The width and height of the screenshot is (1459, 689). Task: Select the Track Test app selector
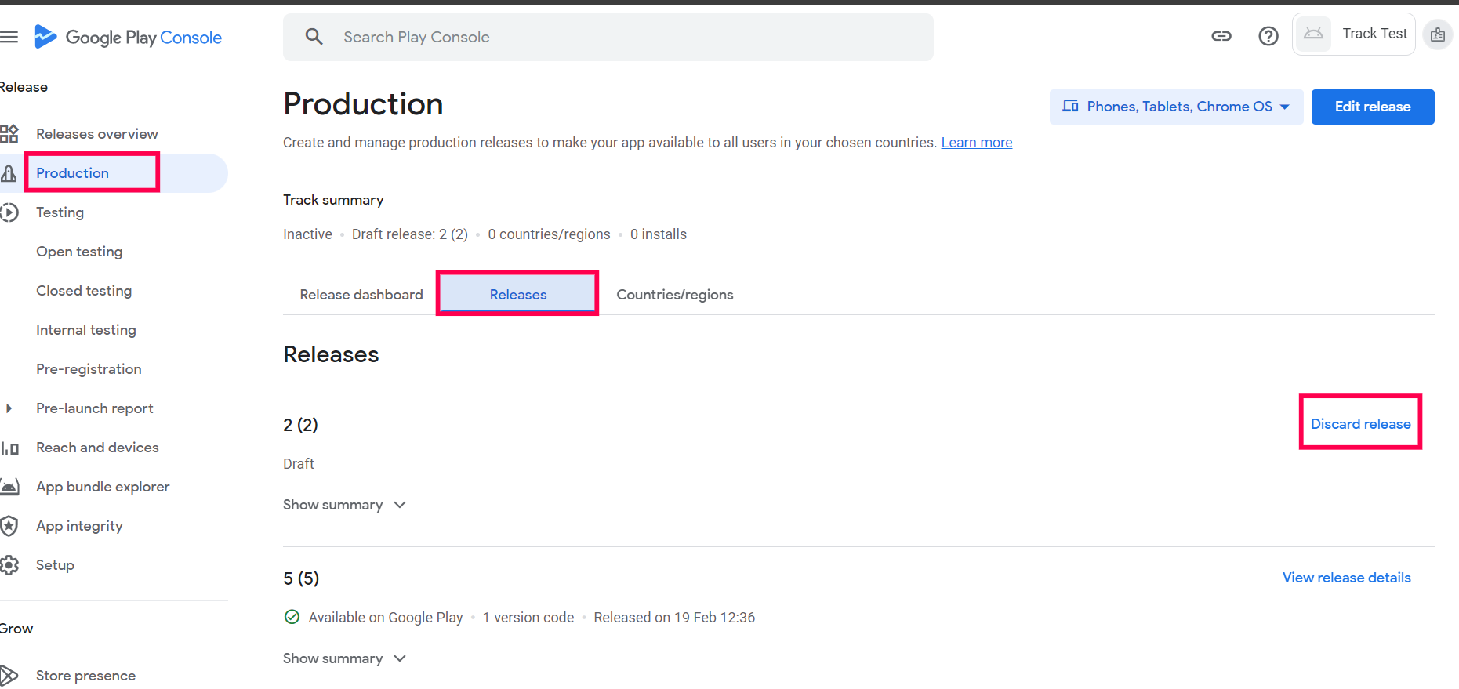pos(1354,34)
